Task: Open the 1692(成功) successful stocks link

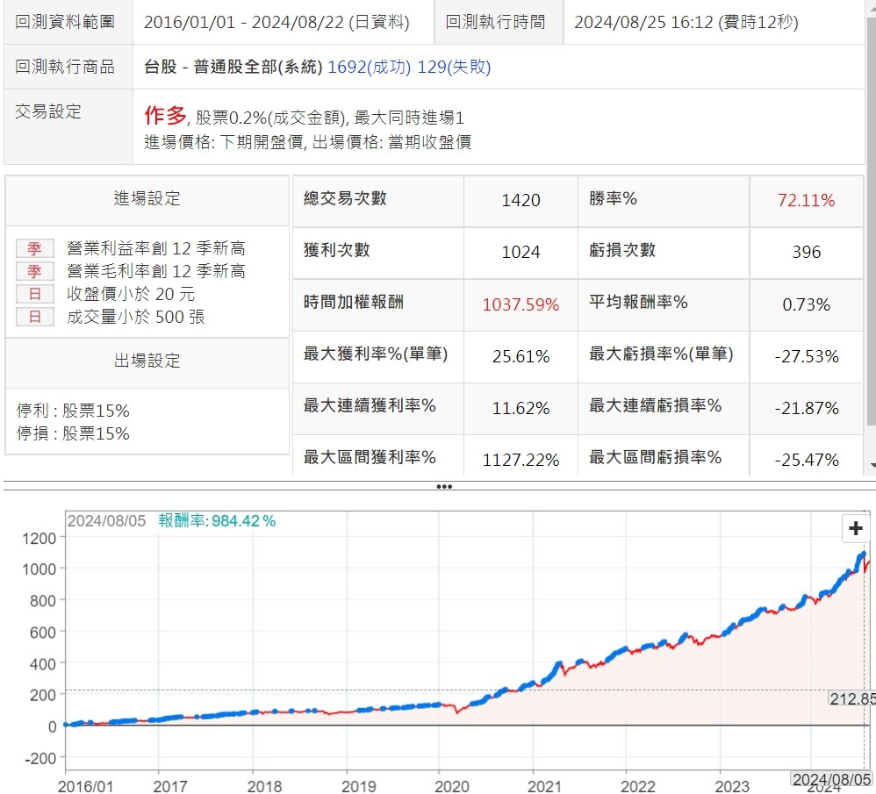Action: [x=369, y=67]
